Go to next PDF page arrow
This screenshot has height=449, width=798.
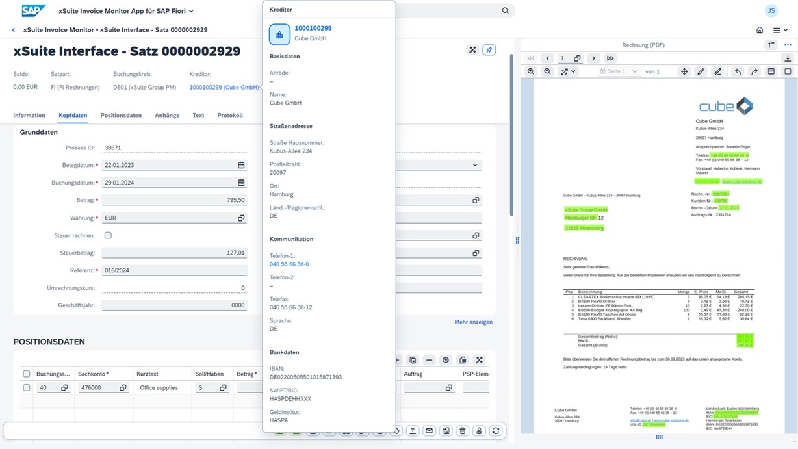click(x=593, y=58)
